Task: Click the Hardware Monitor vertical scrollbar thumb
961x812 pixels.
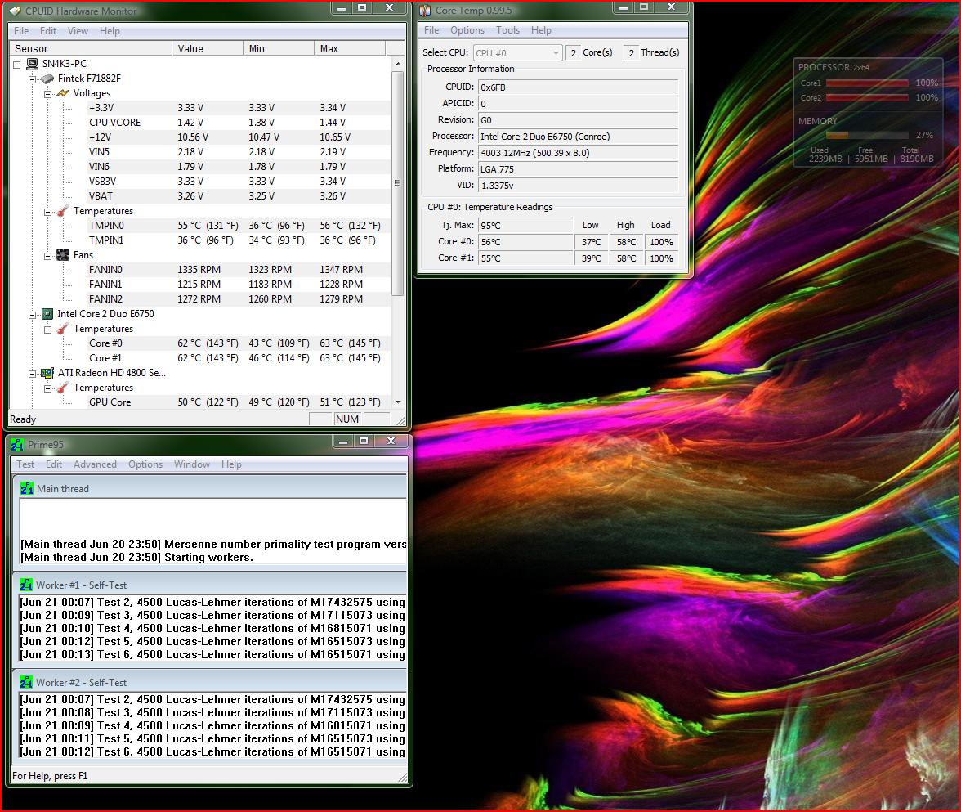Action: 398,183
